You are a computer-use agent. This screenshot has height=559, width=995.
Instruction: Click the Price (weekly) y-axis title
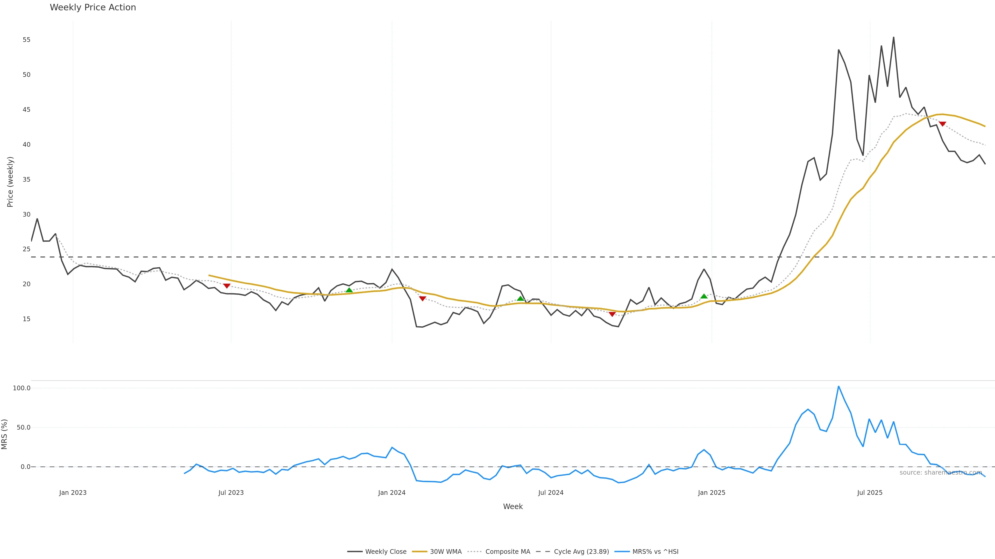(x=10, y=182)
